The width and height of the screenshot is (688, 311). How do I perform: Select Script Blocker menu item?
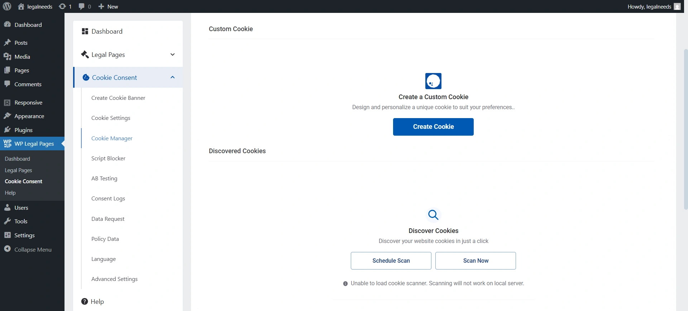(108, 158)
